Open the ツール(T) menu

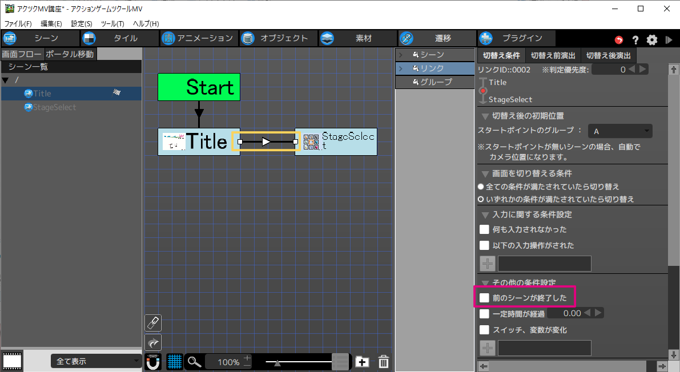tap(112, 23)
